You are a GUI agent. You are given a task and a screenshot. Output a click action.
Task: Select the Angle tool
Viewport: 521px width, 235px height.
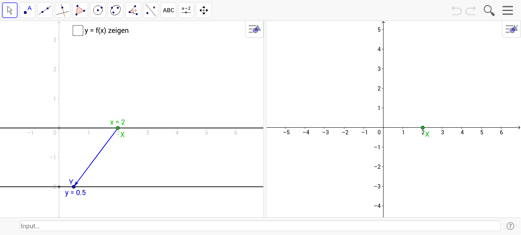point(133,10)
